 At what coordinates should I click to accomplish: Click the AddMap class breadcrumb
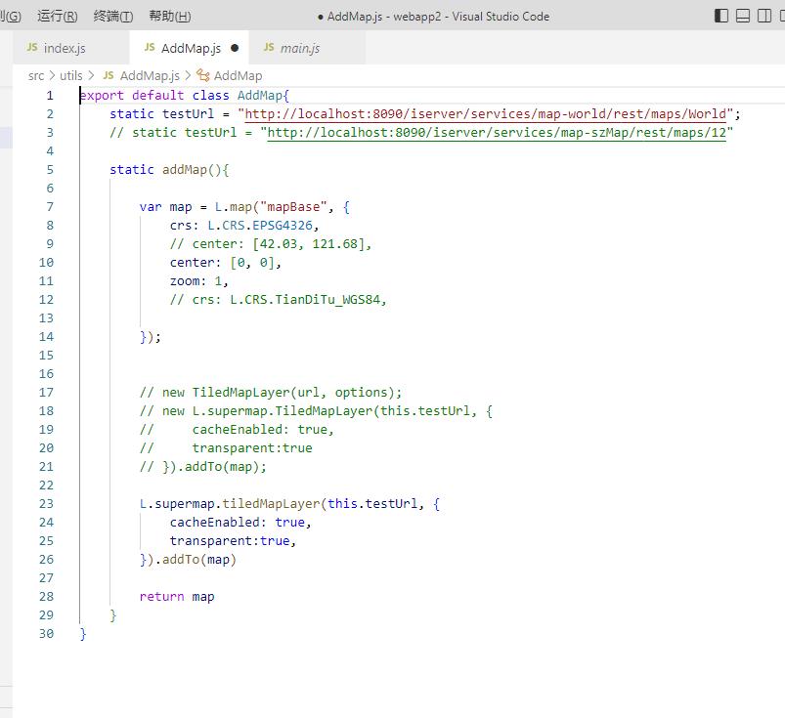coord(238,75)
